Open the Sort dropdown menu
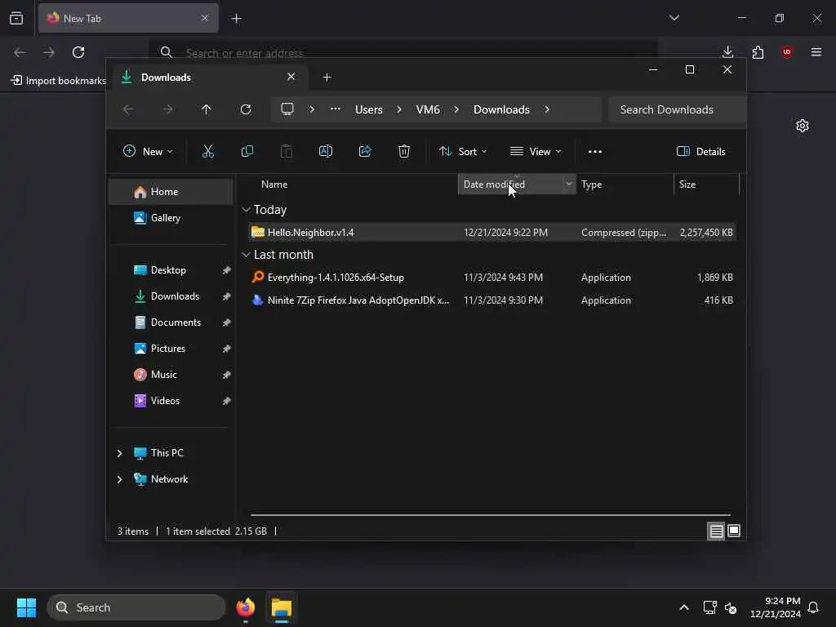Screen dimensions: 836x627 pyautogui.click(x=463, y=151)
